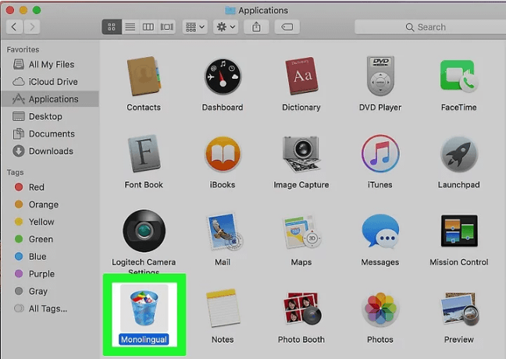Filter by the Gray tag

tap(50, 291)
